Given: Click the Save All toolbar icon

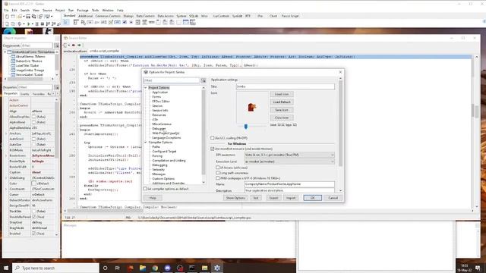Looking at the screenshot, I should 33,17.
